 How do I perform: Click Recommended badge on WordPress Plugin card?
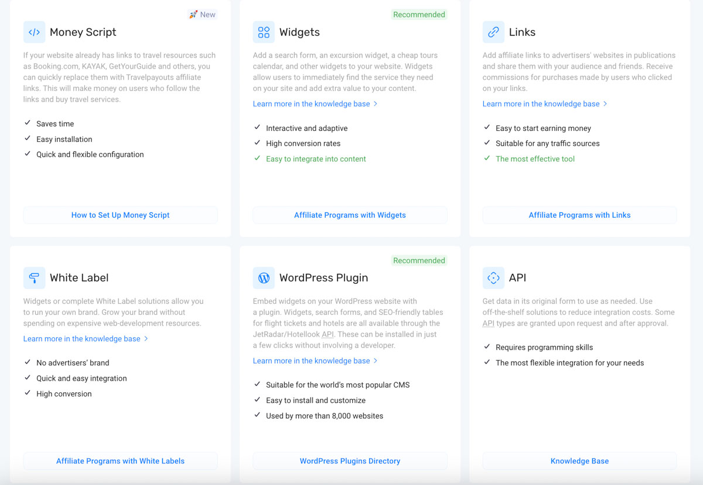click(x=419, y=260)
